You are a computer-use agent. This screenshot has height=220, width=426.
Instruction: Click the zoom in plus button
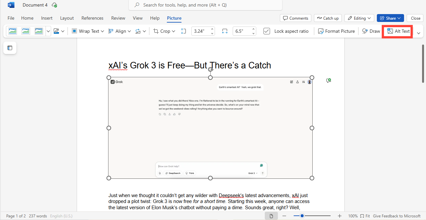pyautogui.click(x=340, y=216)
